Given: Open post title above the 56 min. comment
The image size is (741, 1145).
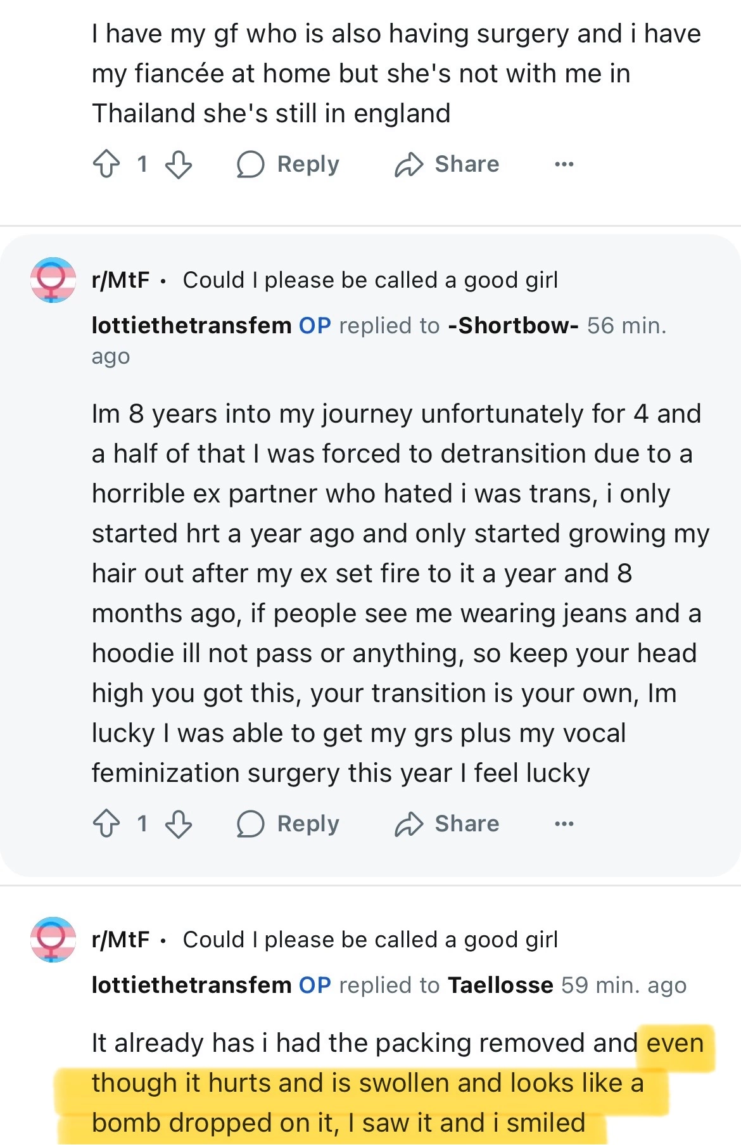Looking at the screenshot, I should [x=370, y=280].
